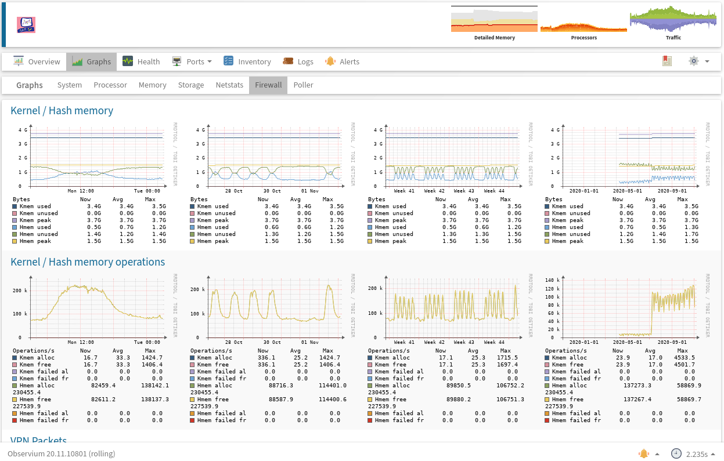Select the Netstats graphs subtab
This screenshot has width=724, height=461.
229,85
